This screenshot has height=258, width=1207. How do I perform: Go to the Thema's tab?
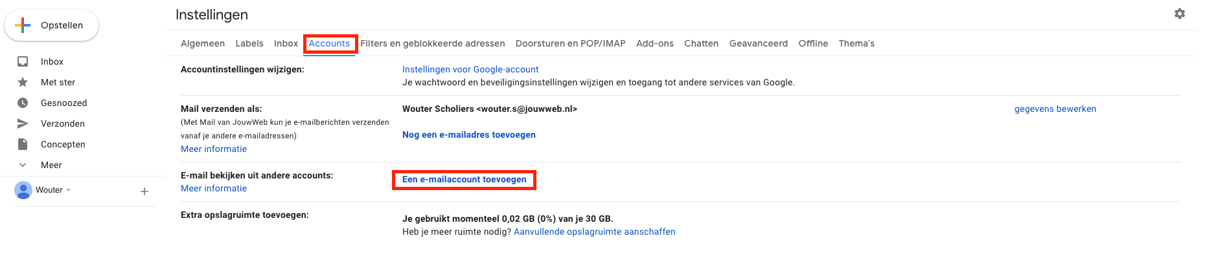pyautogui.click(x=856, y=43)
